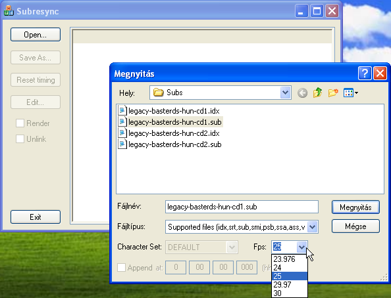Viewport: 391px width, 298px height.
Task: Expand the Fájltípus file type dropdown
Action: [312, 227]
